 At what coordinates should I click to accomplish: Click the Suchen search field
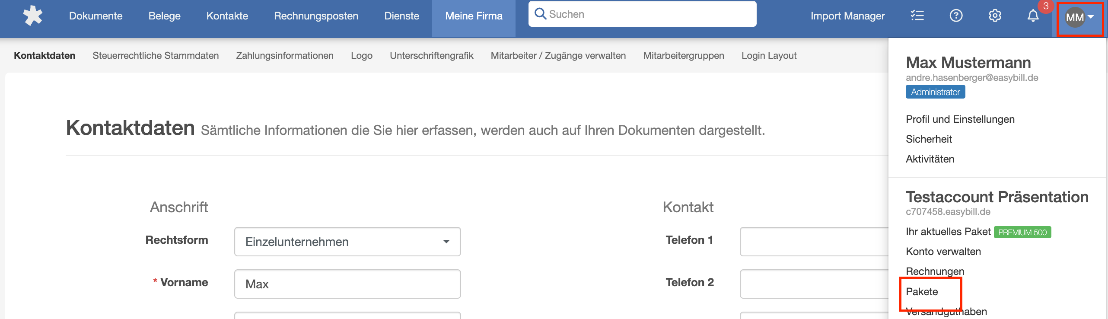pos(642,14)
